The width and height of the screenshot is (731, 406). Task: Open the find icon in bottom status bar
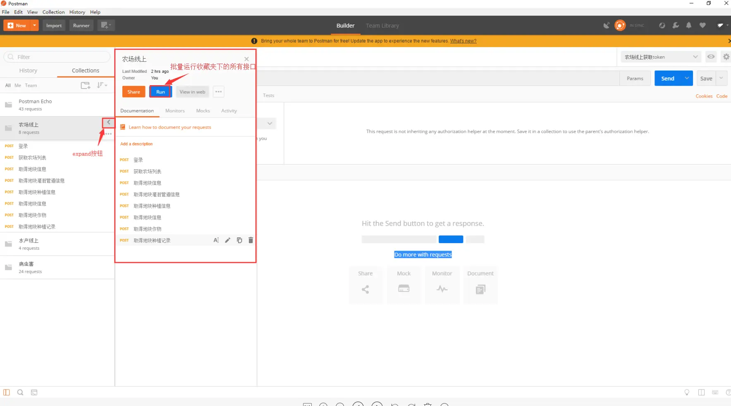(x=20, y=392)
